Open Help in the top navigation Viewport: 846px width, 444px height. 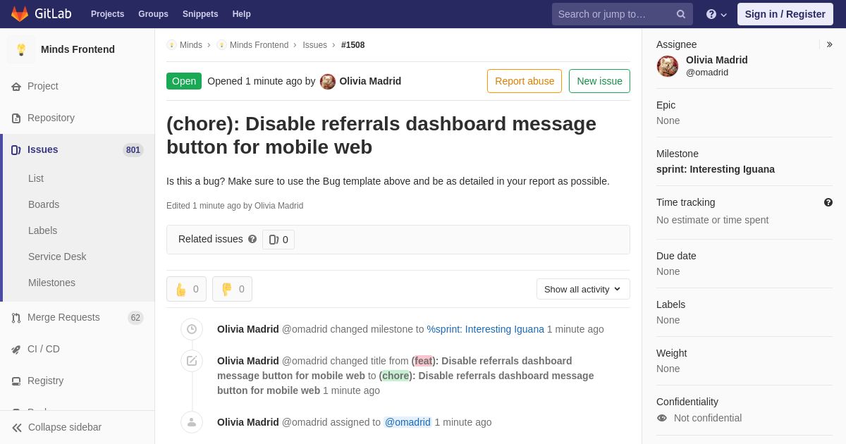pyautogui.click(x=242, y=14)
